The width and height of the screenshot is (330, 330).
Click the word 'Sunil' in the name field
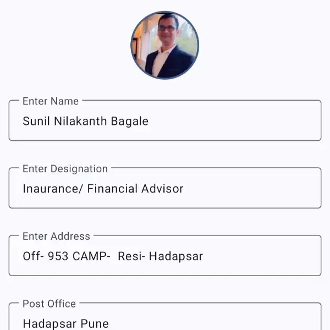(x=36, y=121)
